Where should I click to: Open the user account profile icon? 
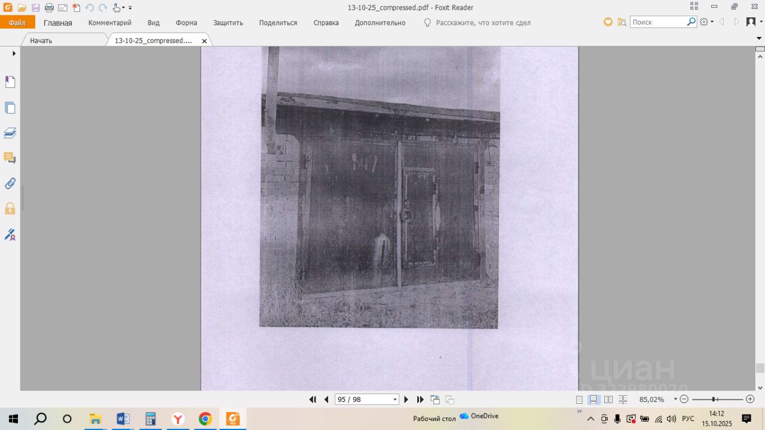751,22
